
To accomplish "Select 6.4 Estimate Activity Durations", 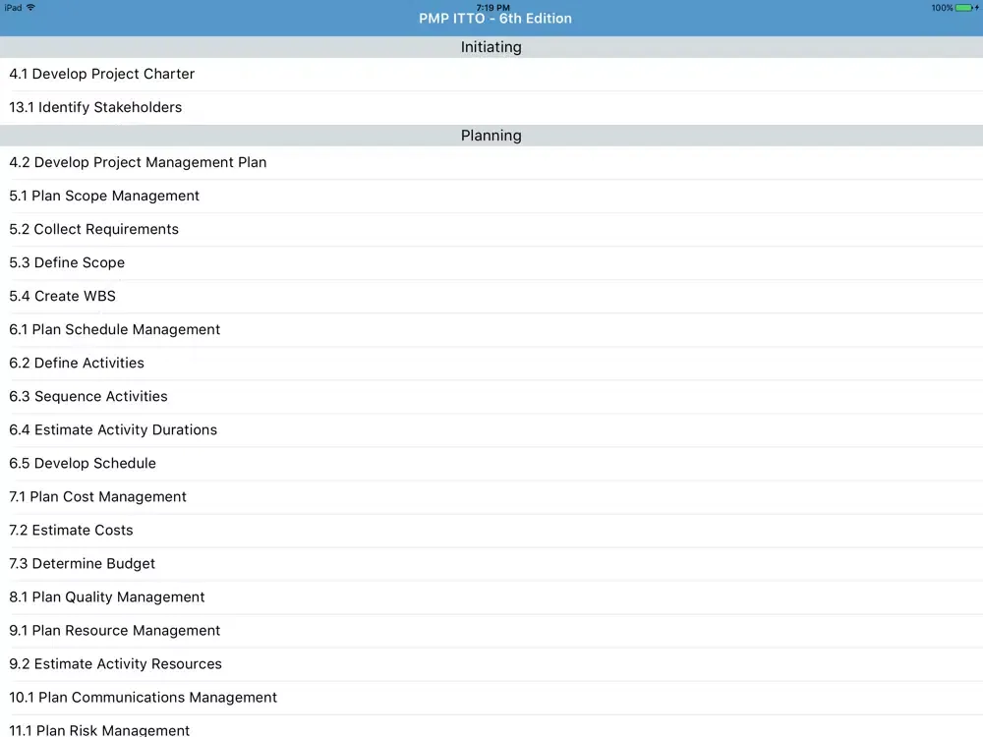I will point(491,430).
